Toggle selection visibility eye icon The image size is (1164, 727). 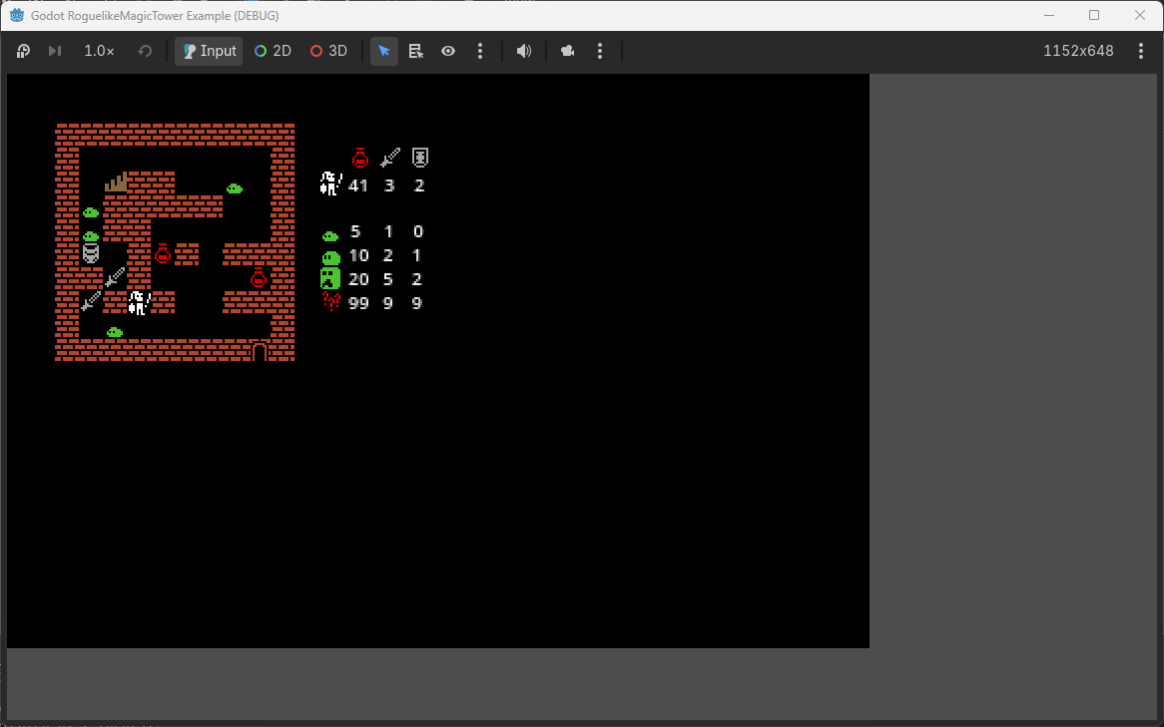448,51
